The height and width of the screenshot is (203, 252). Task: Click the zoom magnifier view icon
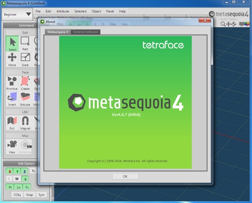coord(223,24)
